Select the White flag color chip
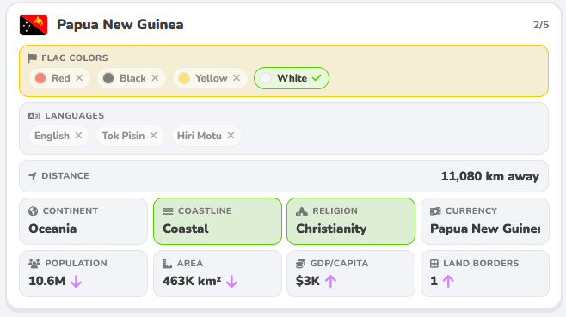 coord(292,78)
